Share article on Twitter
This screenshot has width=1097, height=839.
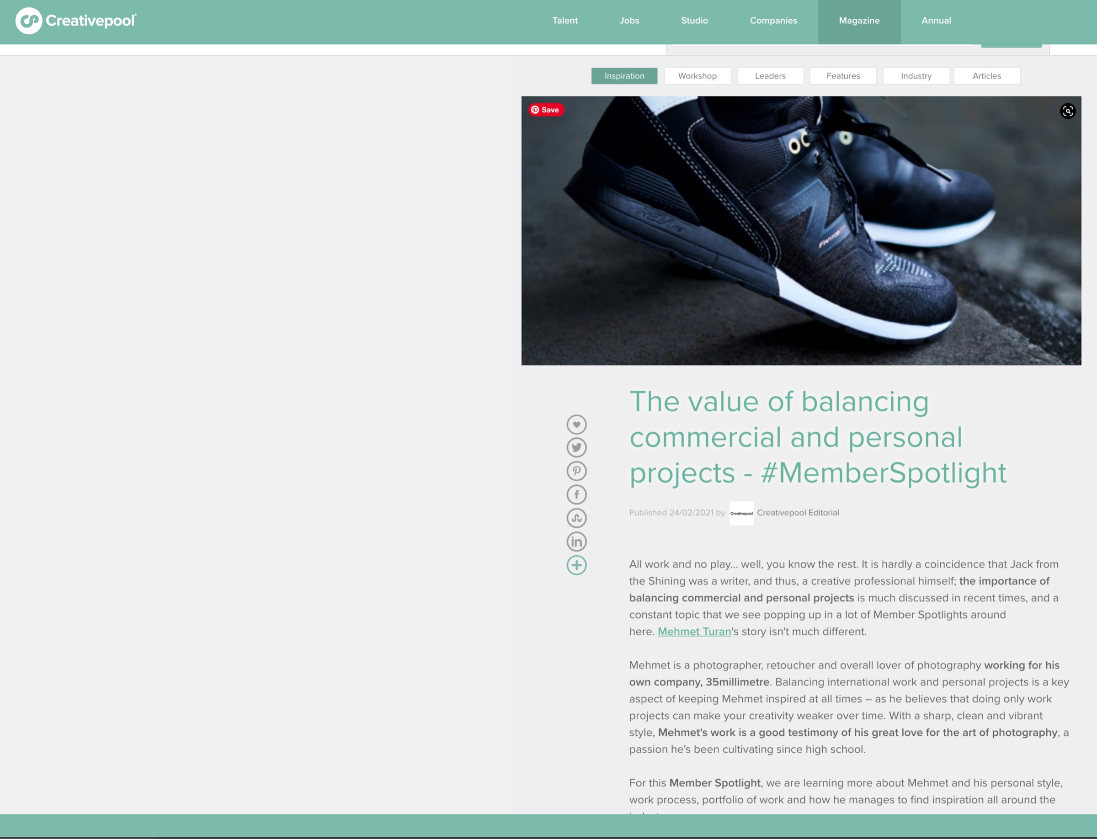[576, 448]
